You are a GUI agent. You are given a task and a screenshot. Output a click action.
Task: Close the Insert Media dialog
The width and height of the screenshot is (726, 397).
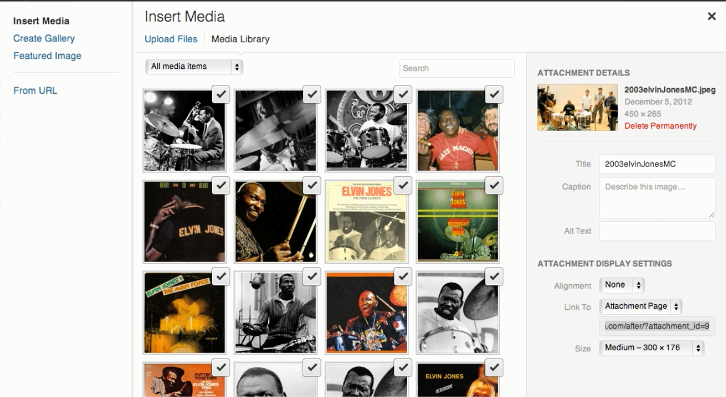tap(711, 17)
